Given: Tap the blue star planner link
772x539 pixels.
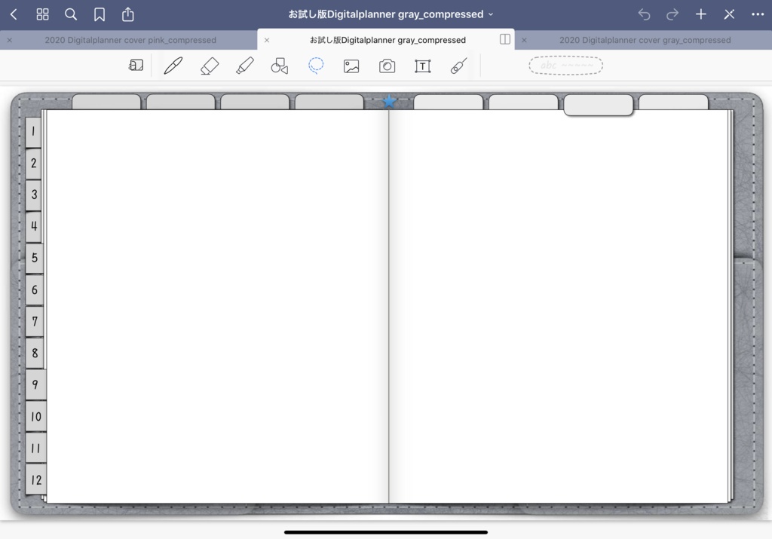Looking at the screenshot, I should tap(389, 102).
